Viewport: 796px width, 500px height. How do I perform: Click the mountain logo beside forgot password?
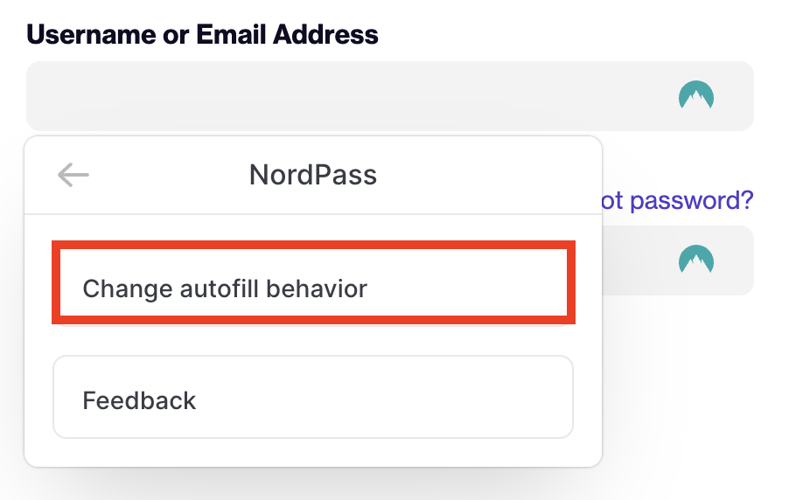pyautogui.click(x=696, y=260)
